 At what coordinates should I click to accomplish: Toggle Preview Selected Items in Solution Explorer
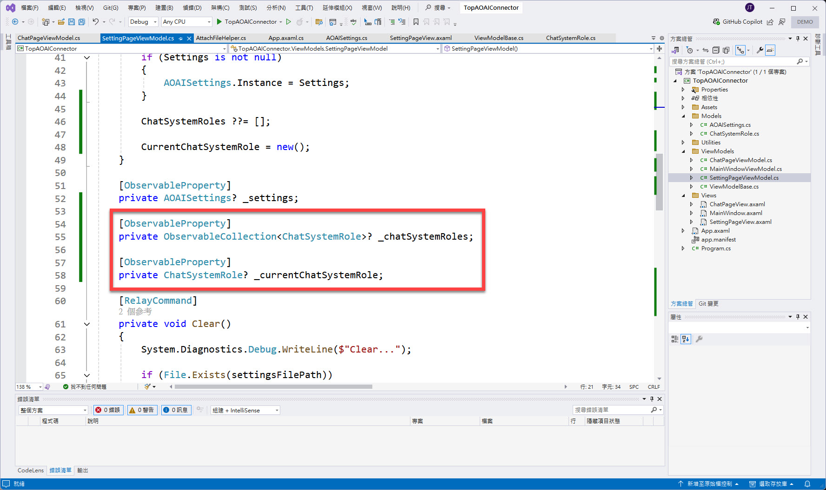pos(770,50)
